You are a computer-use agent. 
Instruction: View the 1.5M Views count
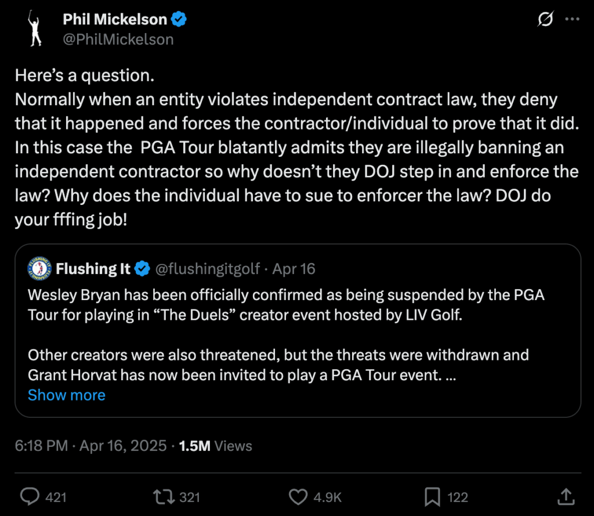216,446
